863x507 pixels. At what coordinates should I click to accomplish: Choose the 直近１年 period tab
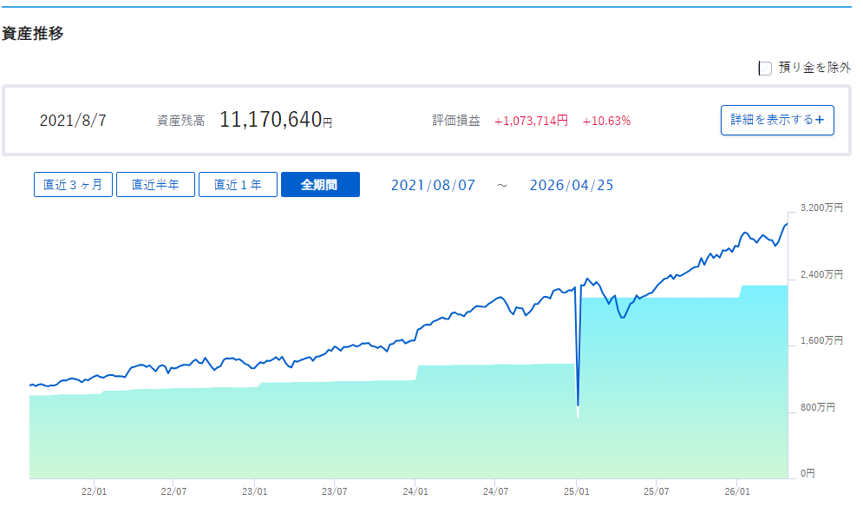(238, 185)
